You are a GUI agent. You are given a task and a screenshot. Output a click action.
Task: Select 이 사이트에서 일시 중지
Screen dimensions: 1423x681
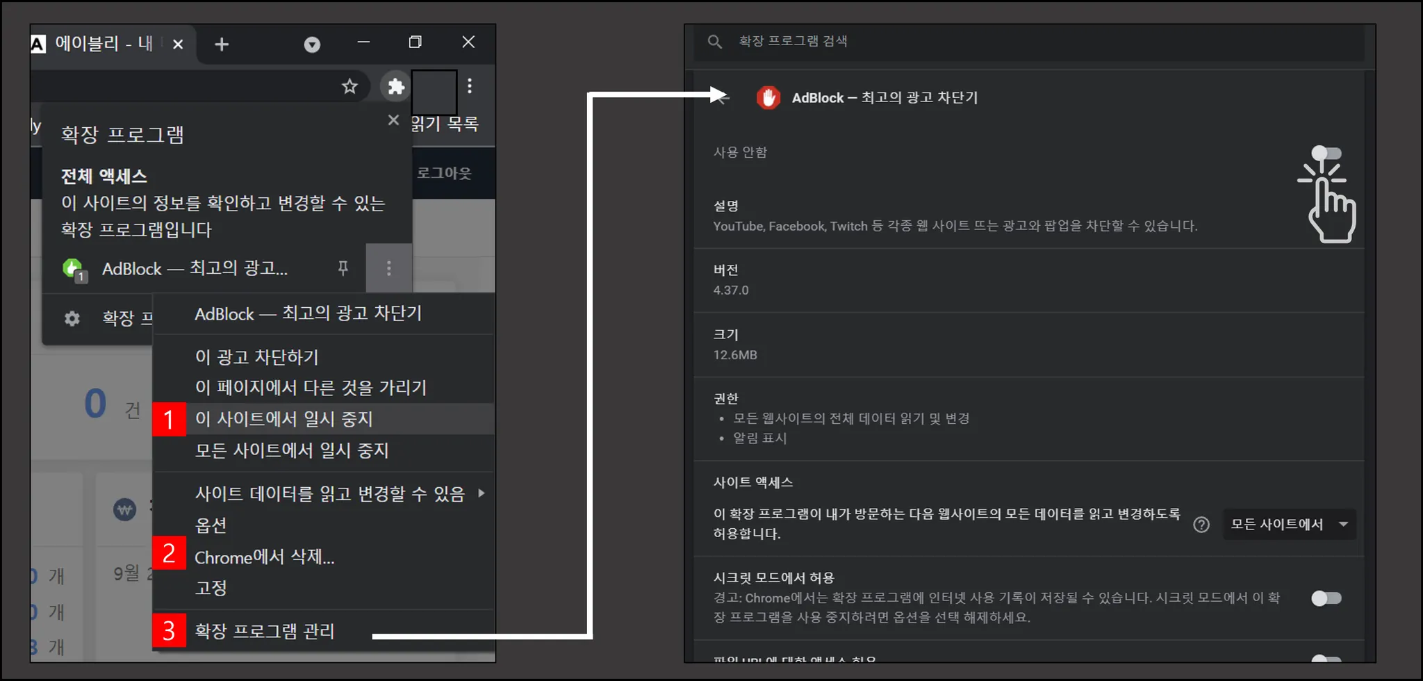324,419
